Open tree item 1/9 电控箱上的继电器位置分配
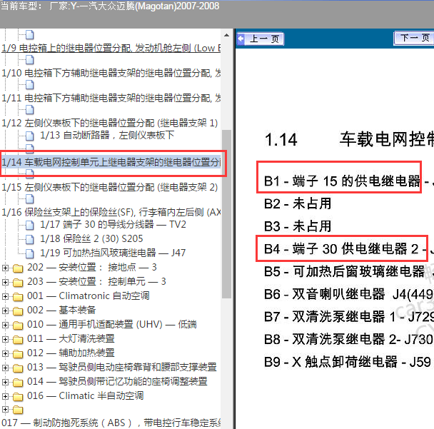The width and height of the screenshot is (434, 429). 111,48
